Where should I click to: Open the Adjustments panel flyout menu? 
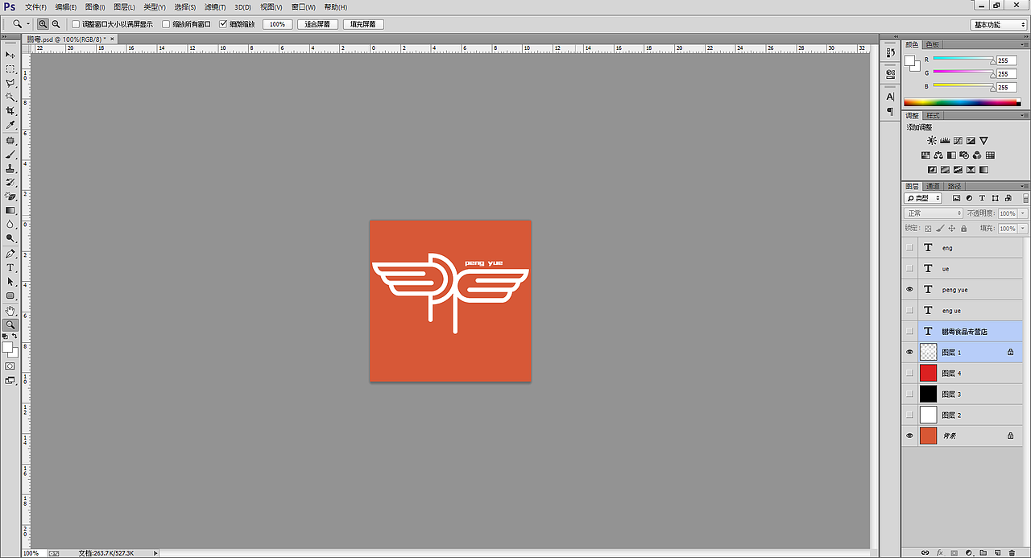pyautogui.click(x=1025, y=116)
